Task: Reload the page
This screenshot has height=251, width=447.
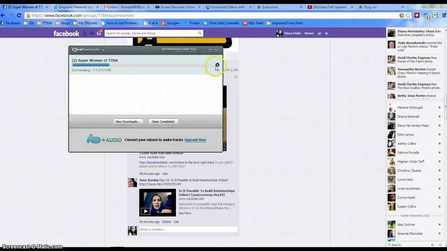Action: click(x=19, y=15)
